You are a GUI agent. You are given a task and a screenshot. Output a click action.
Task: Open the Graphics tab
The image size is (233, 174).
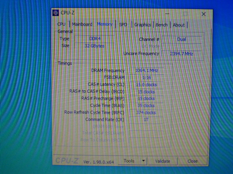[x=142, y=25]
